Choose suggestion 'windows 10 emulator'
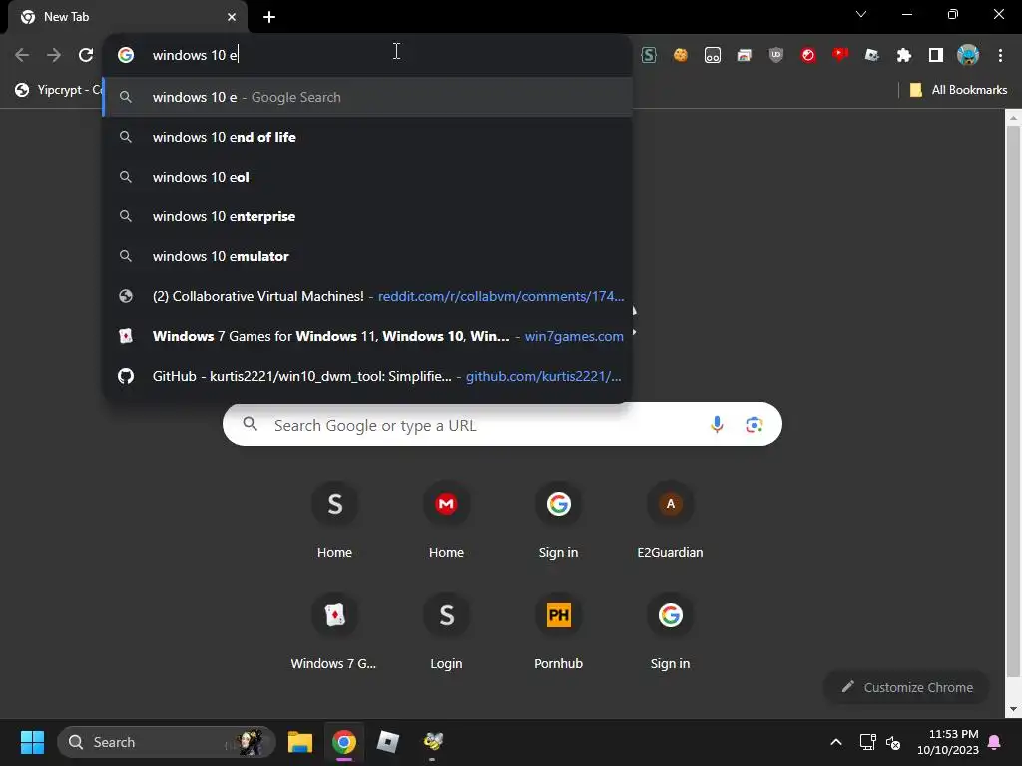 368,256
